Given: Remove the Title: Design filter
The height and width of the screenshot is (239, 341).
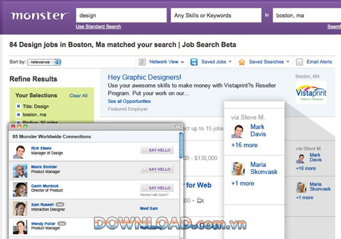Looking at the screenshot, I should [x=19, y=106].
